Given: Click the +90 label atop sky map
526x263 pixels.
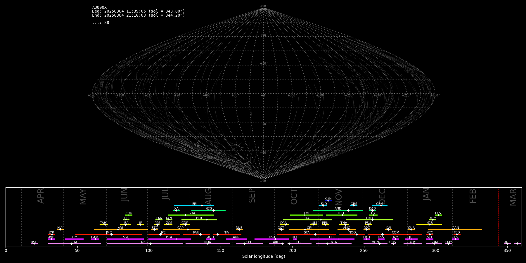Looking at the screenshot, I should point(263,6).
